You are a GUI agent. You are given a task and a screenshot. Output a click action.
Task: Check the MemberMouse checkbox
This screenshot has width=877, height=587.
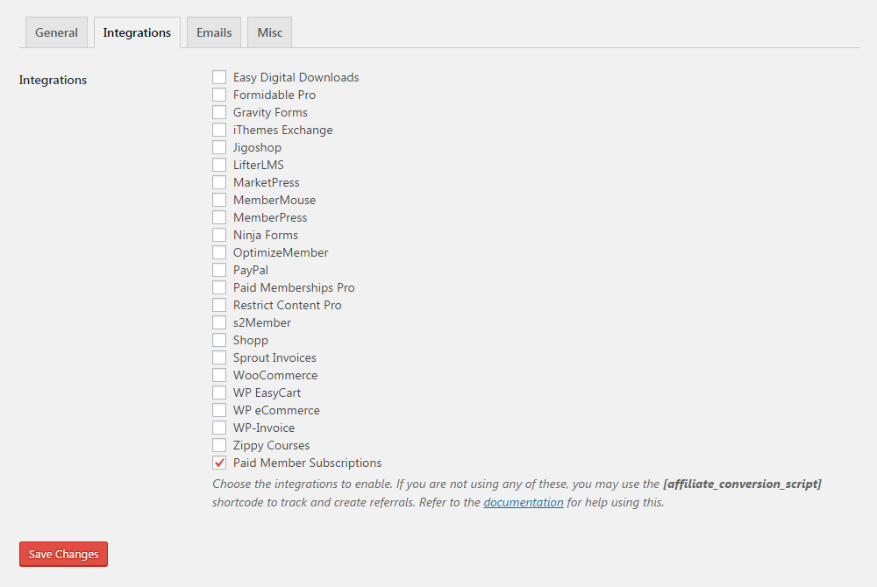(x=219, y=200)
